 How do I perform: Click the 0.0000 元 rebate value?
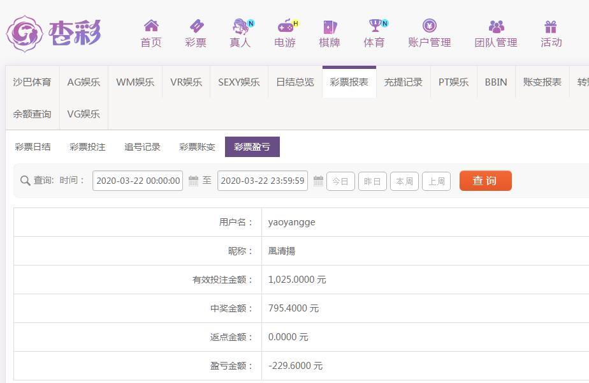[288, 337]
